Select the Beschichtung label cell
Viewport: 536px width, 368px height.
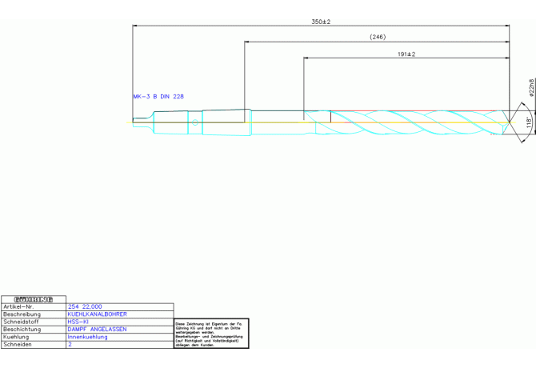[x=34, y=330]
